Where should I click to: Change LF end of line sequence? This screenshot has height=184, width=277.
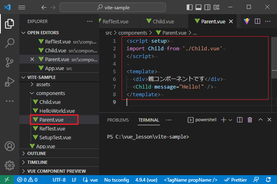[x=74, y=180]
